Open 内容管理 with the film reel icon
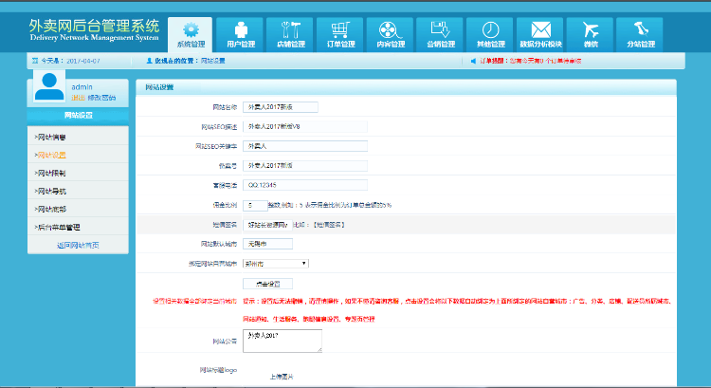 [390, 34]
